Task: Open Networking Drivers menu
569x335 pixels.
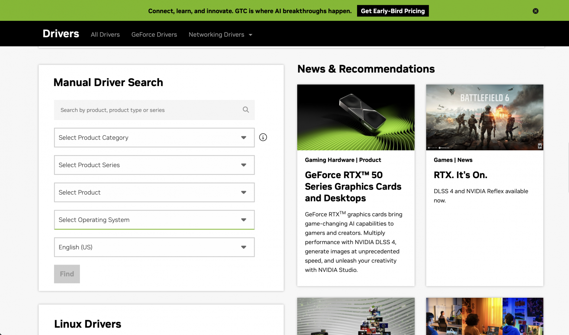Action: tap(216, 35)
